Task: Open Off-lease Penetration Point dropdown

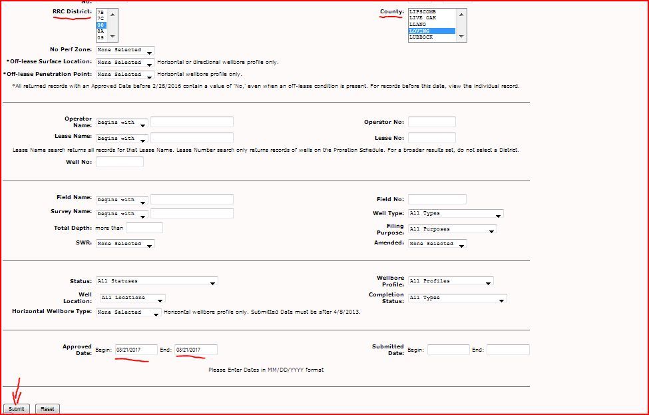Action: click(x=125, y=75)
